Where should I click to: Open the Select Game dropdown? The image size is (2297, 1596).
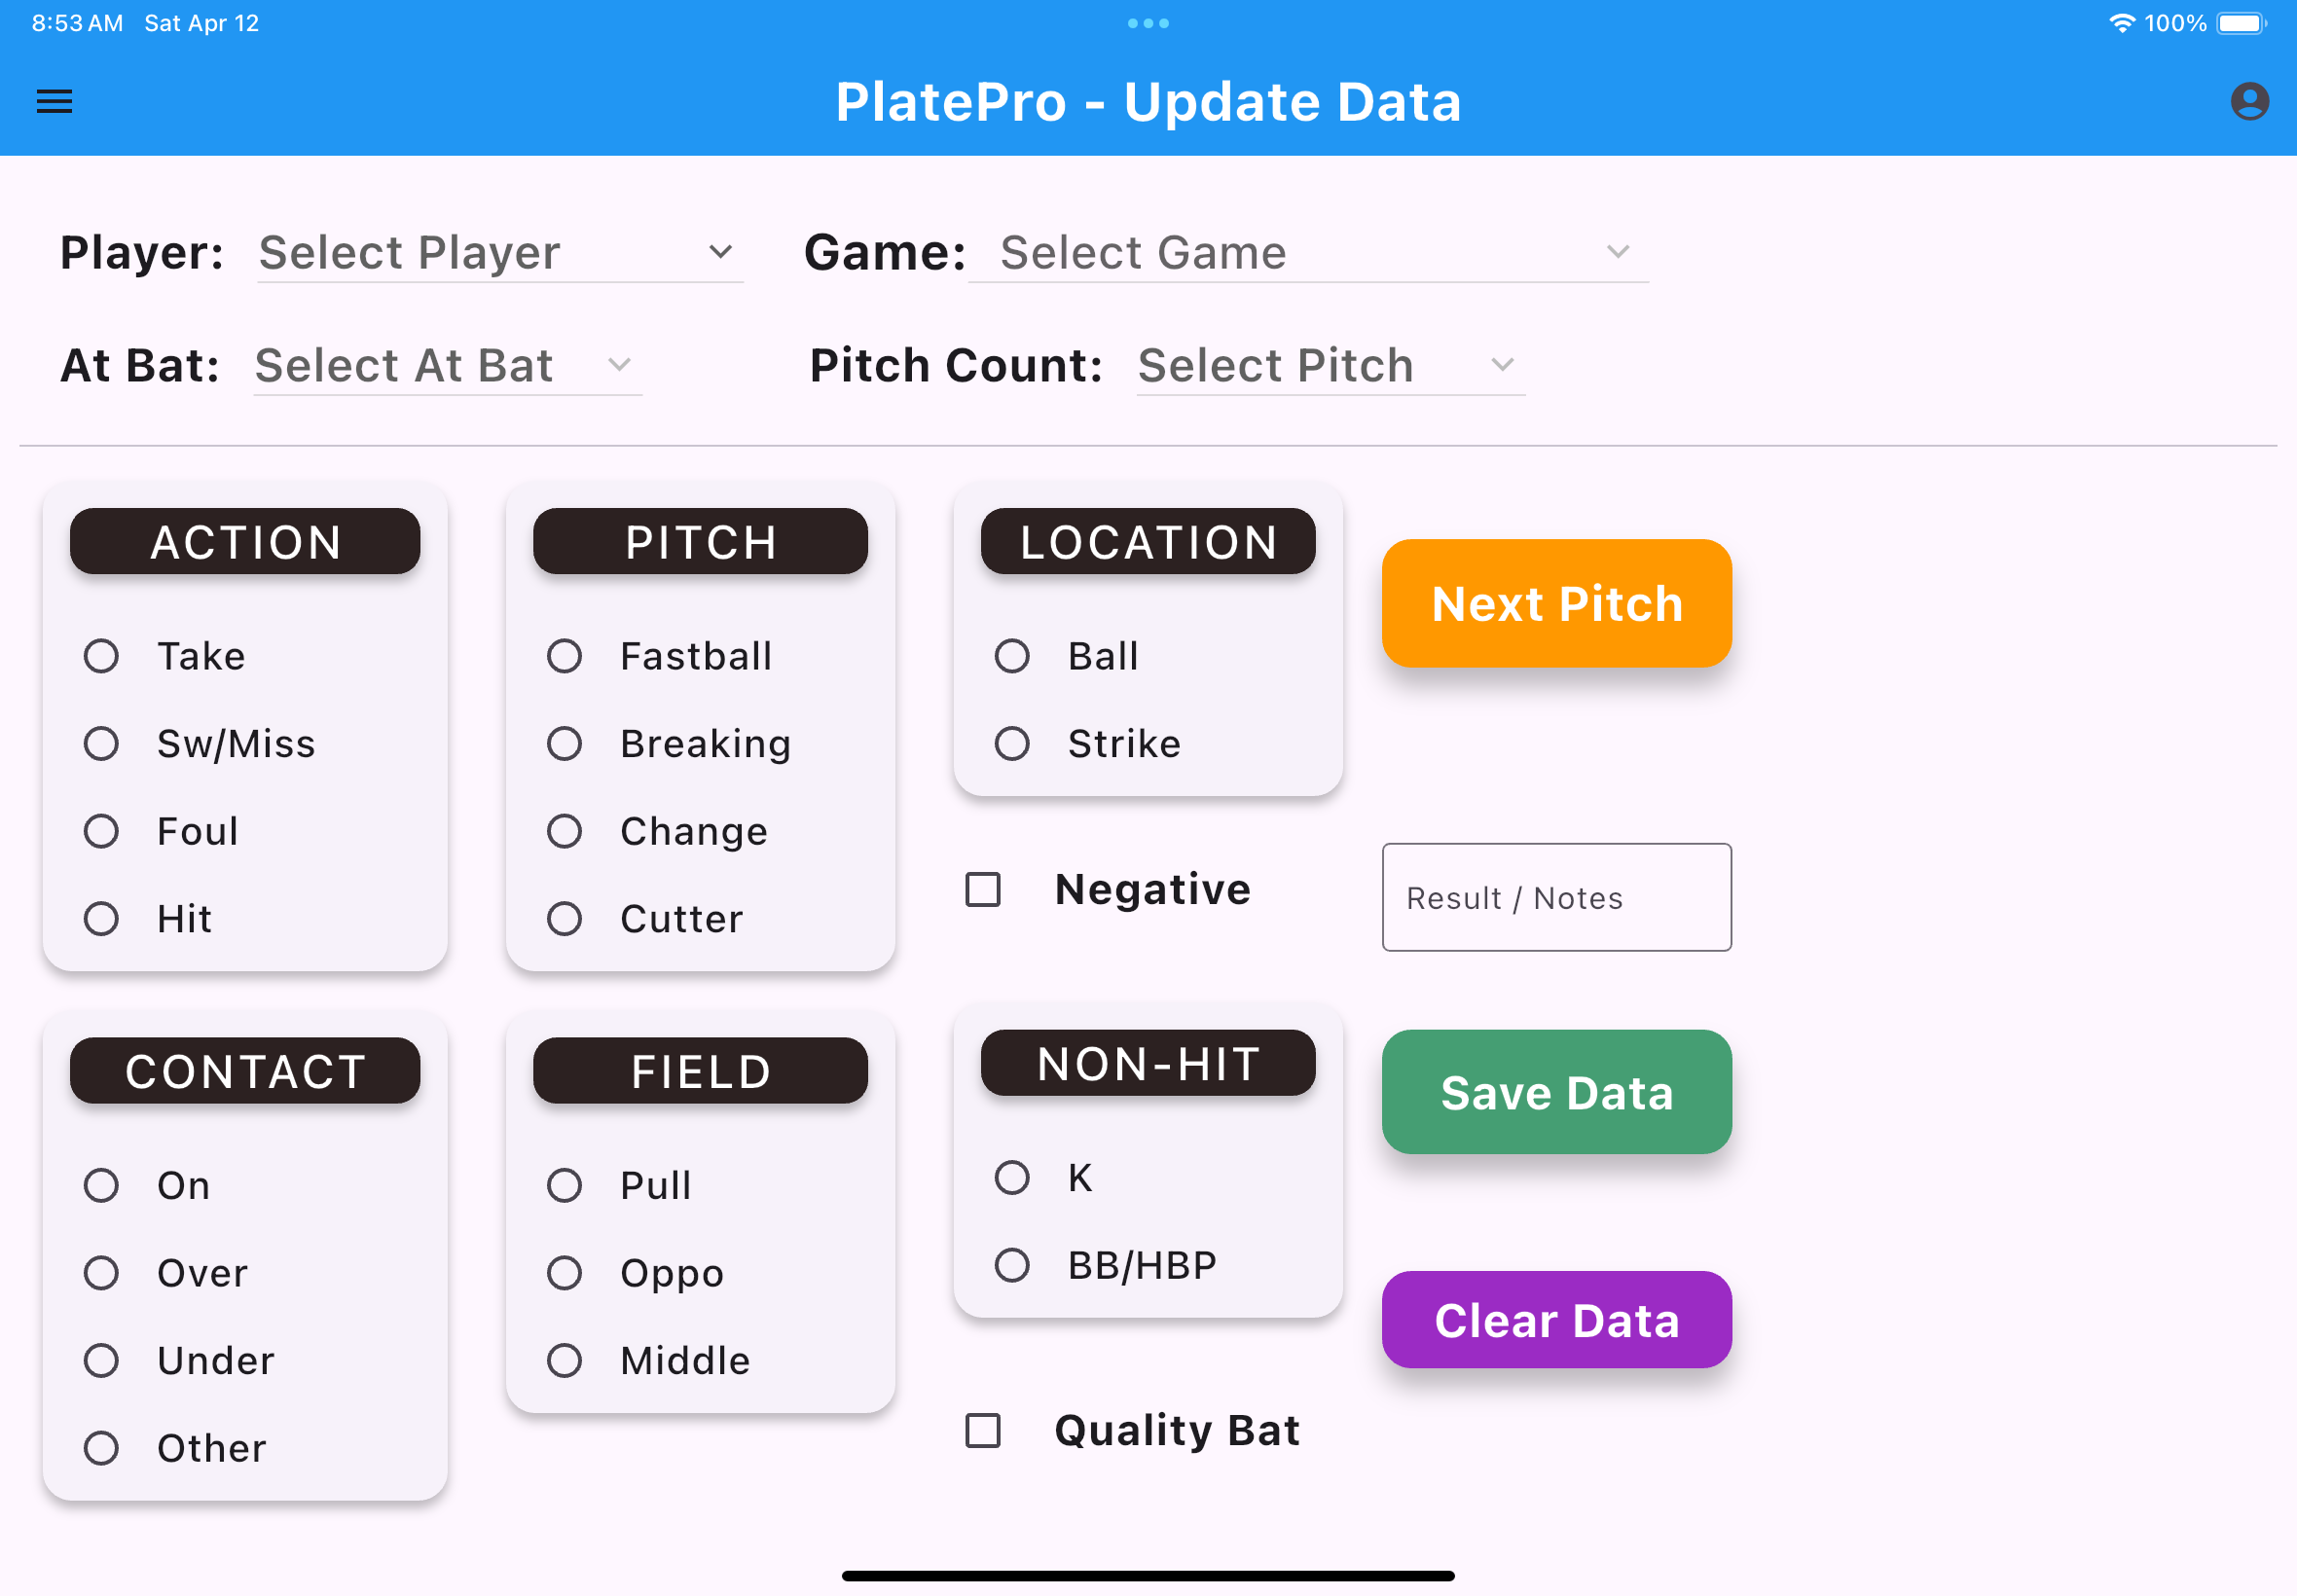click(x=1306, y=253)
